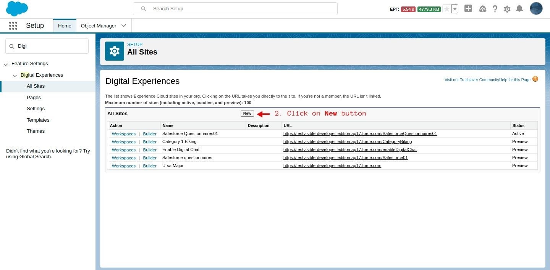Open the notifications bell
The width and height of the screenshot is (550, 270).
tap(519, 9)
